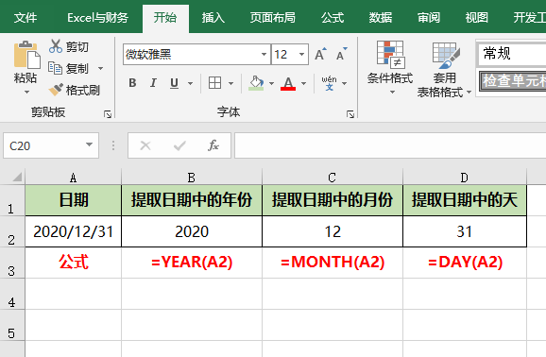
Task: Apply red font color
Action: click(288, 84)
